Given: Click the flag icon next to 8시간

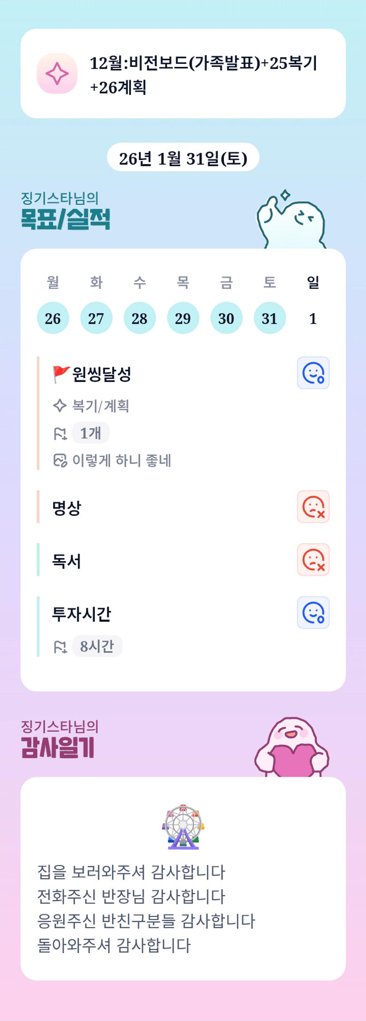Looking at the screenshot, I should [x=60, y=647].
